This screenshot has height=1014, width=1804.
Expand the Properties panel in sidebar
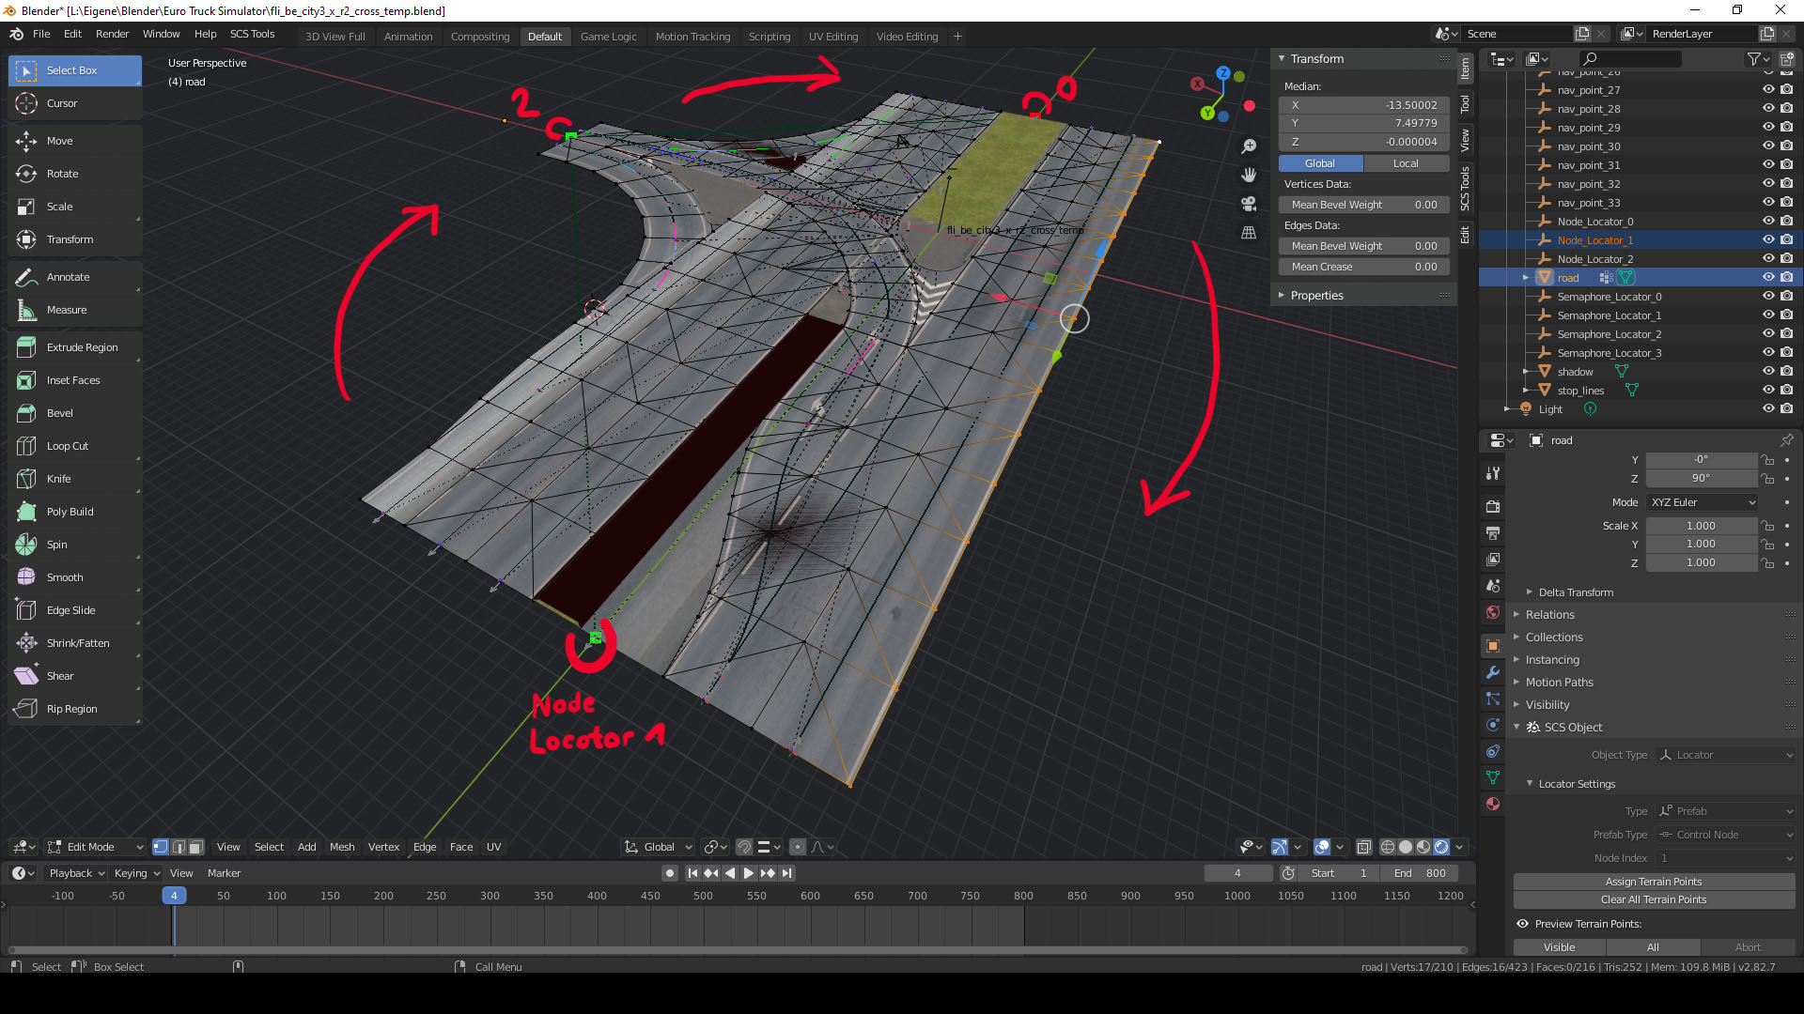(x=1316, y=296)
